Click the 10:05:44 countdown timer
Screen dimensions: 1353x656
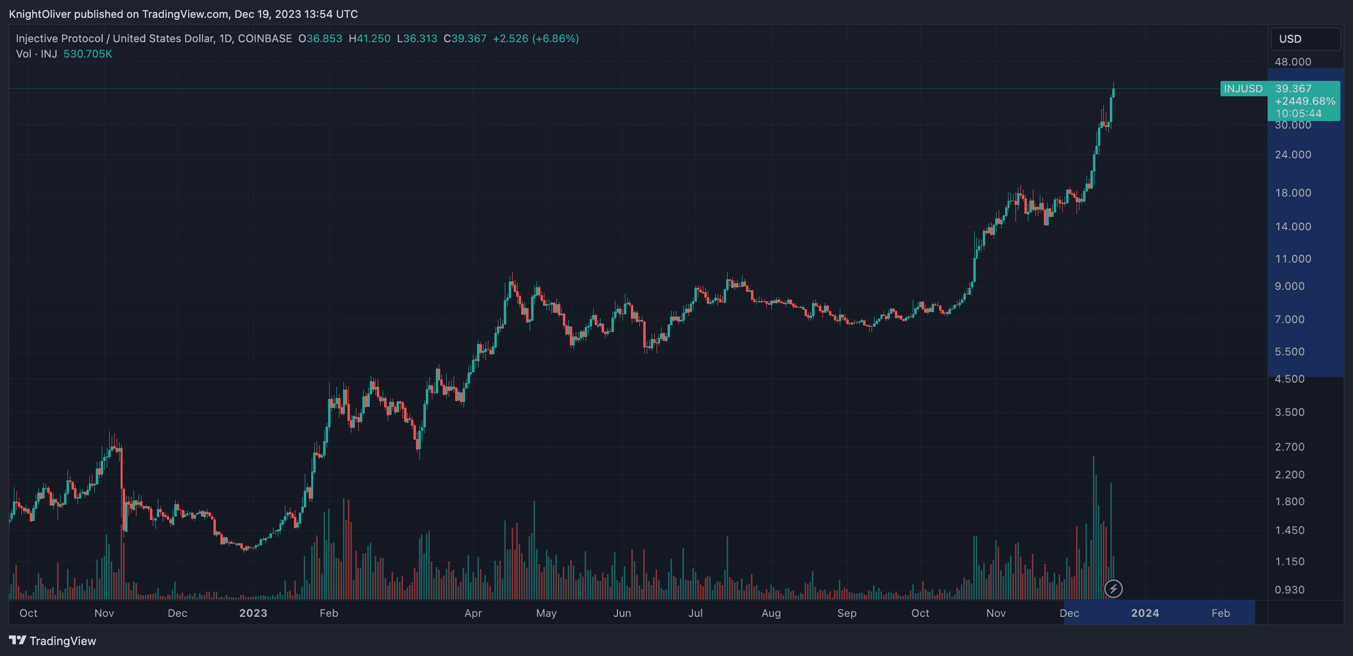click(x=1298, y=114)
